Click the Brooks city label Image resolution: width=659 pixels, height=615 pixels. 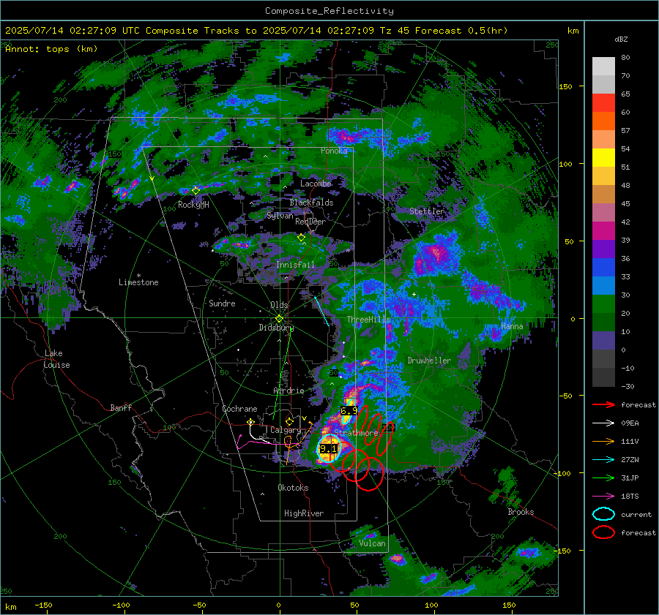[x=521, y=512]
